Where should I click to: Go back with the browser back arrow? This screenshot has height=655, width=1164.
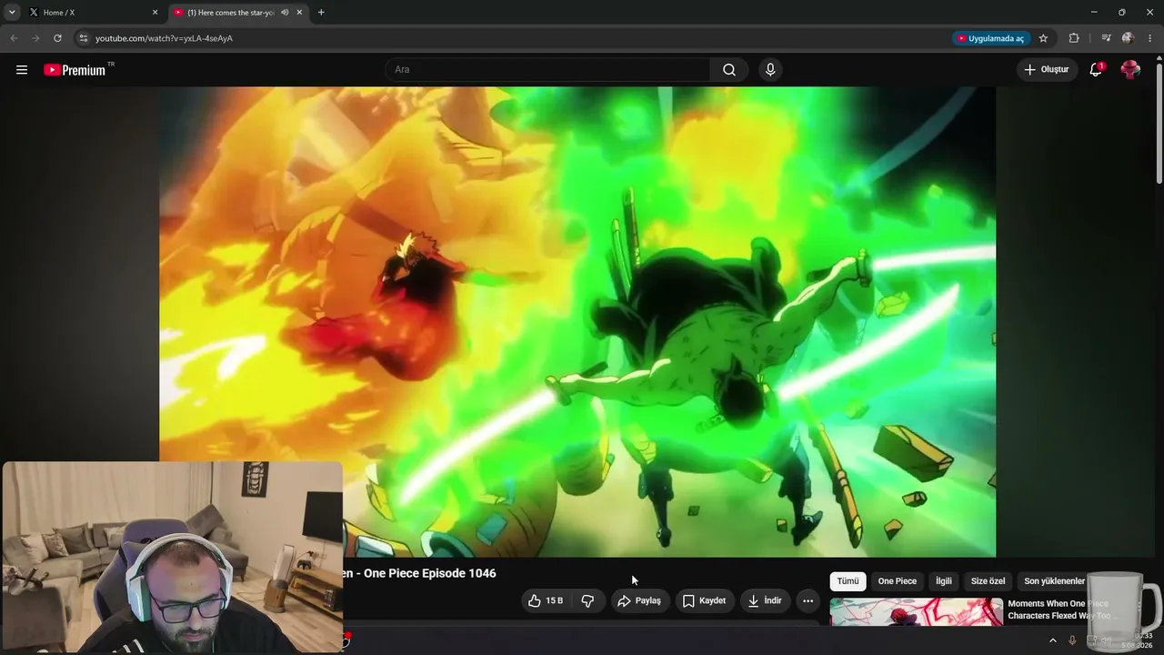pos(14,38)
